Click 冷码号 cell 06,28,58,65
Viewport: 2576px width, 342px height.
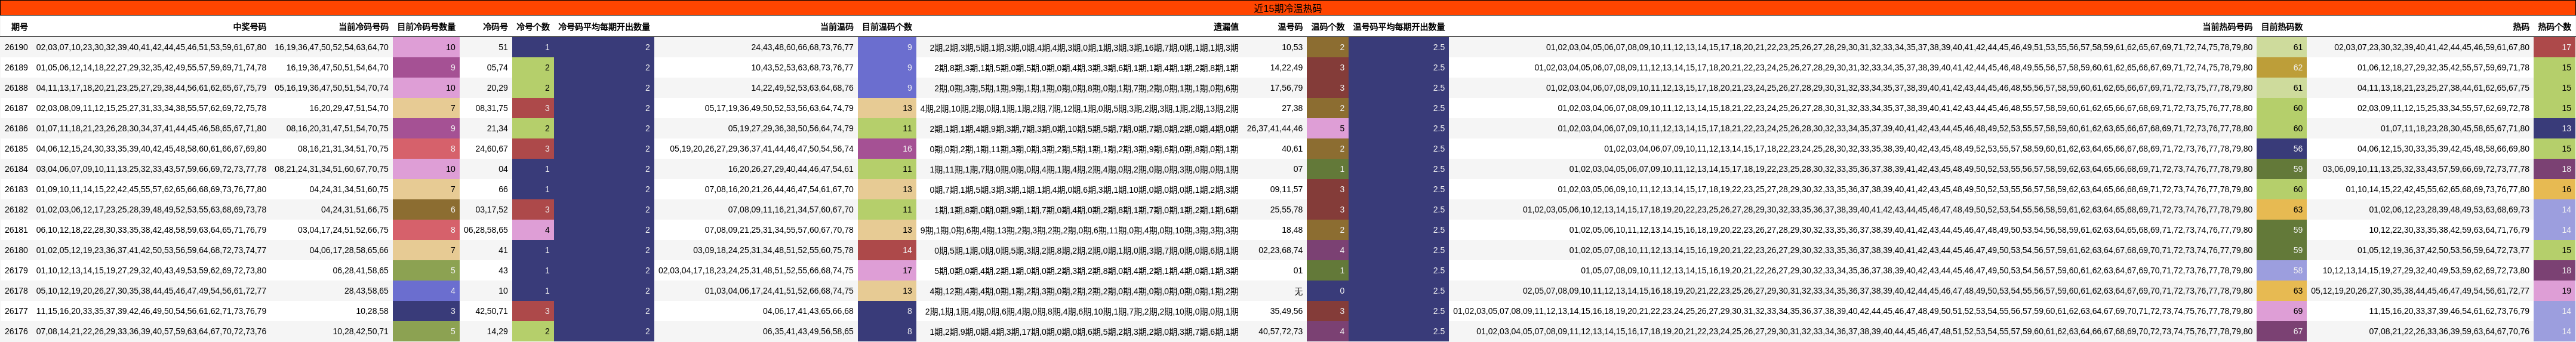point(485,230)
